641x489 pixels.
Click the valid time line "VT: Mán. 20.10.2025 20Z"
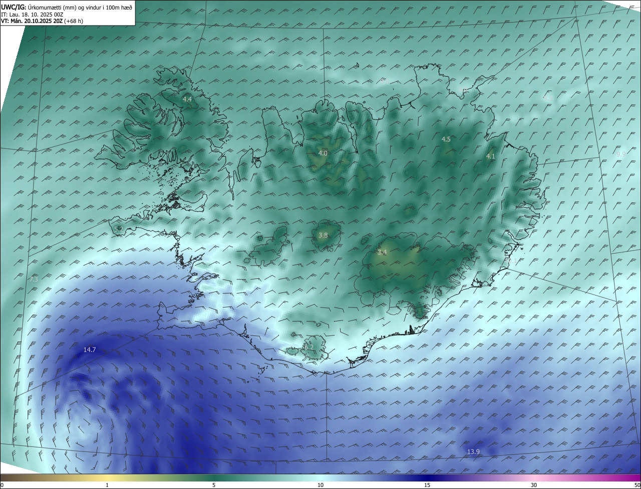click(32, 21)
